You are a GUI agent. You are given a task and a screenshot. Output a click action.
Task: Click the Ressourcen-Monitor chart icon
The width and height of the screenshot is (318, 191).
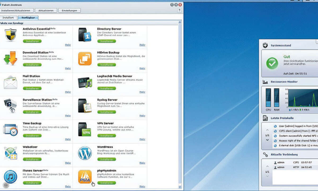[265, 82]
